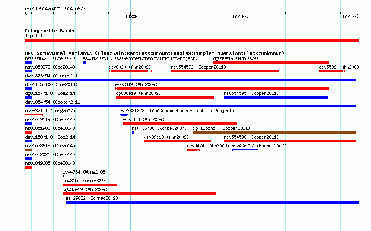The image size is (371, 231).
Task: Open esv9424 (Ahn2009) label
Action: [208, 146]
